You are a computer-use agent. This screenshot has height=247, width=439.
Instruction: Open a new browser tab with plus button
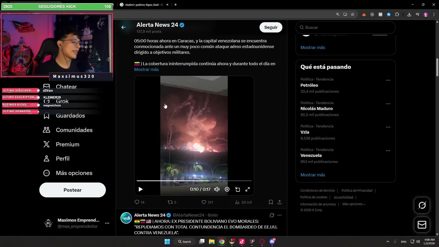(x=176, y=5)
